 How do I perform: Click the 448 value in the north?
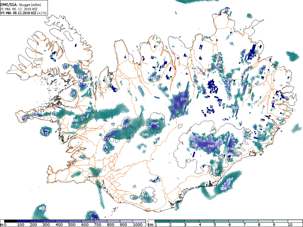coord(151,78)
